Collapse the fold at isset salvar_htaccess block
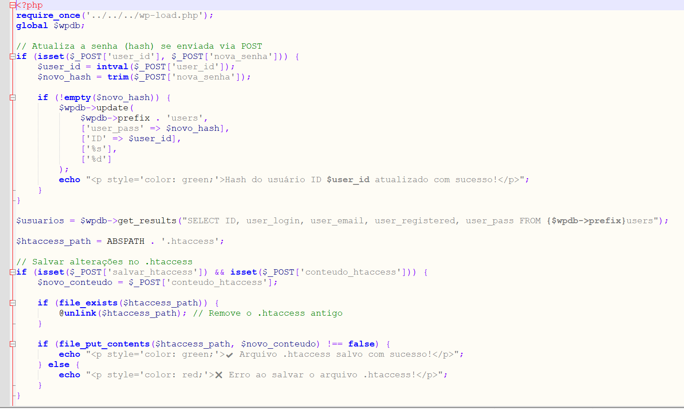This screenshot has height=409, width=684. click(12, 272)
